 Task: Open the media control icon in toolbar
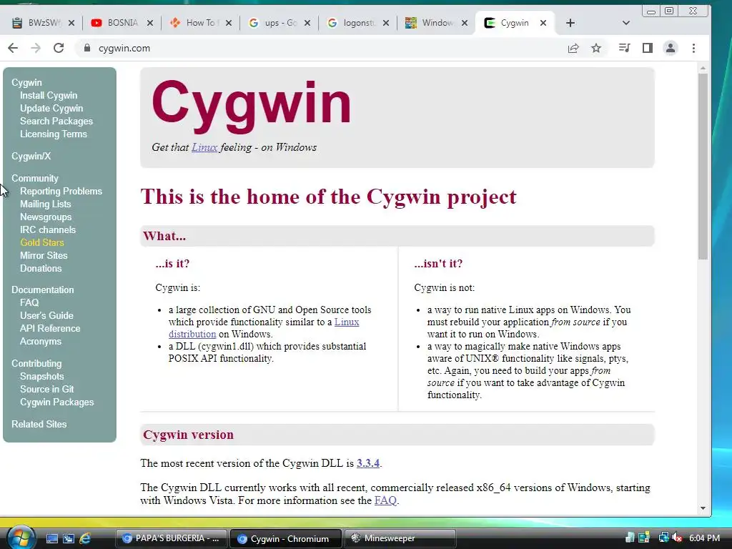click(624, 48)
